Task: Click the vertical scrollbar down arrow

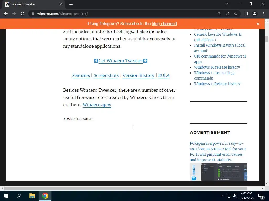Action: (x=267, y=184)
